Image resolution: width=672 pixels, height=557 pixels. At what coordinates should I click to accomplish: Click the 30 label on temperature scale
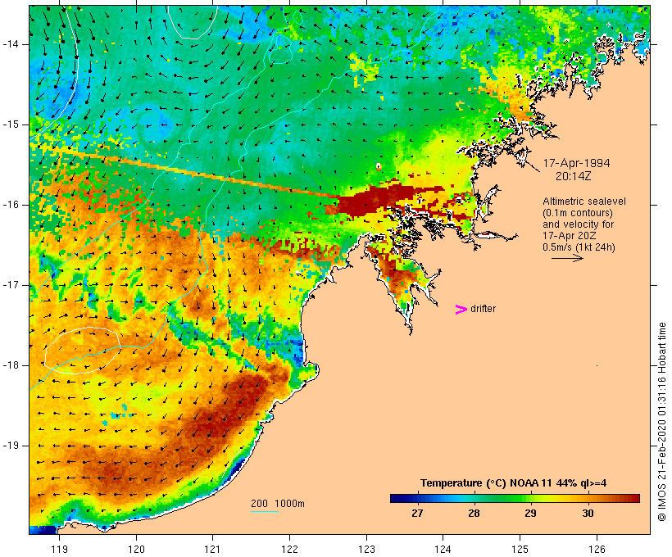[x=588, y=514]
